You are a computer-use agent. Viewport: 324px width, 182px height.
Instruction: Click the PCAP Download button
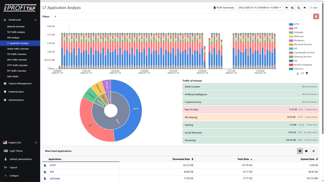(224, 8)
